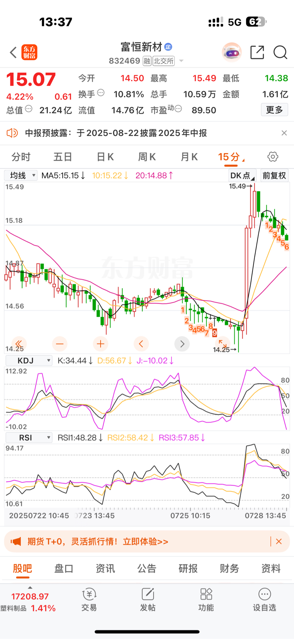The height and width of the screenshot is (639, 294).
Task: Expand the KDJ indicator dropdown
Action: tap(29, 361)
